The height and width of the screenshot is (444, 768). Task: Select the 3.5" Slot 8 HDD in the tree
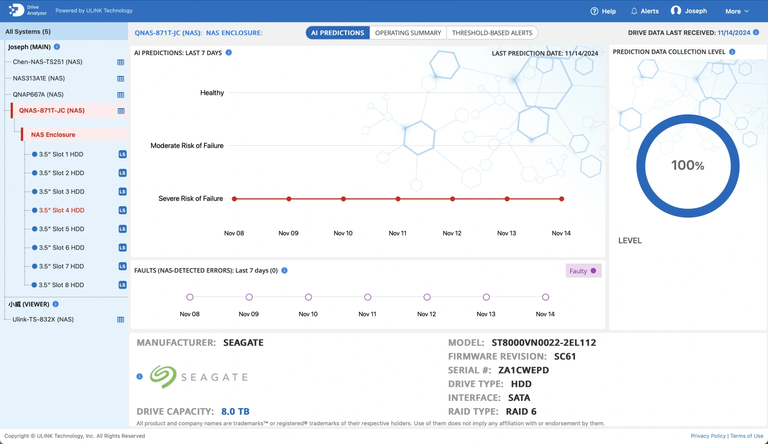click(61, 285)
